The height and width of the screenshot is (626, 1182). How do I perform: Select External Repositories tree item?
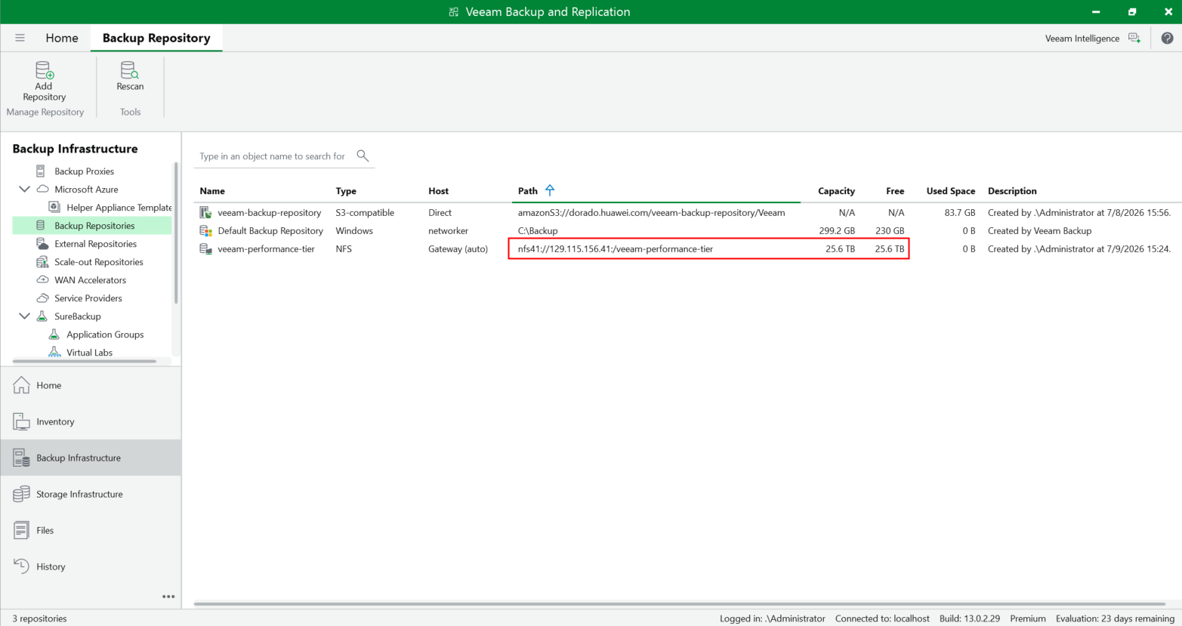[95, 244]
